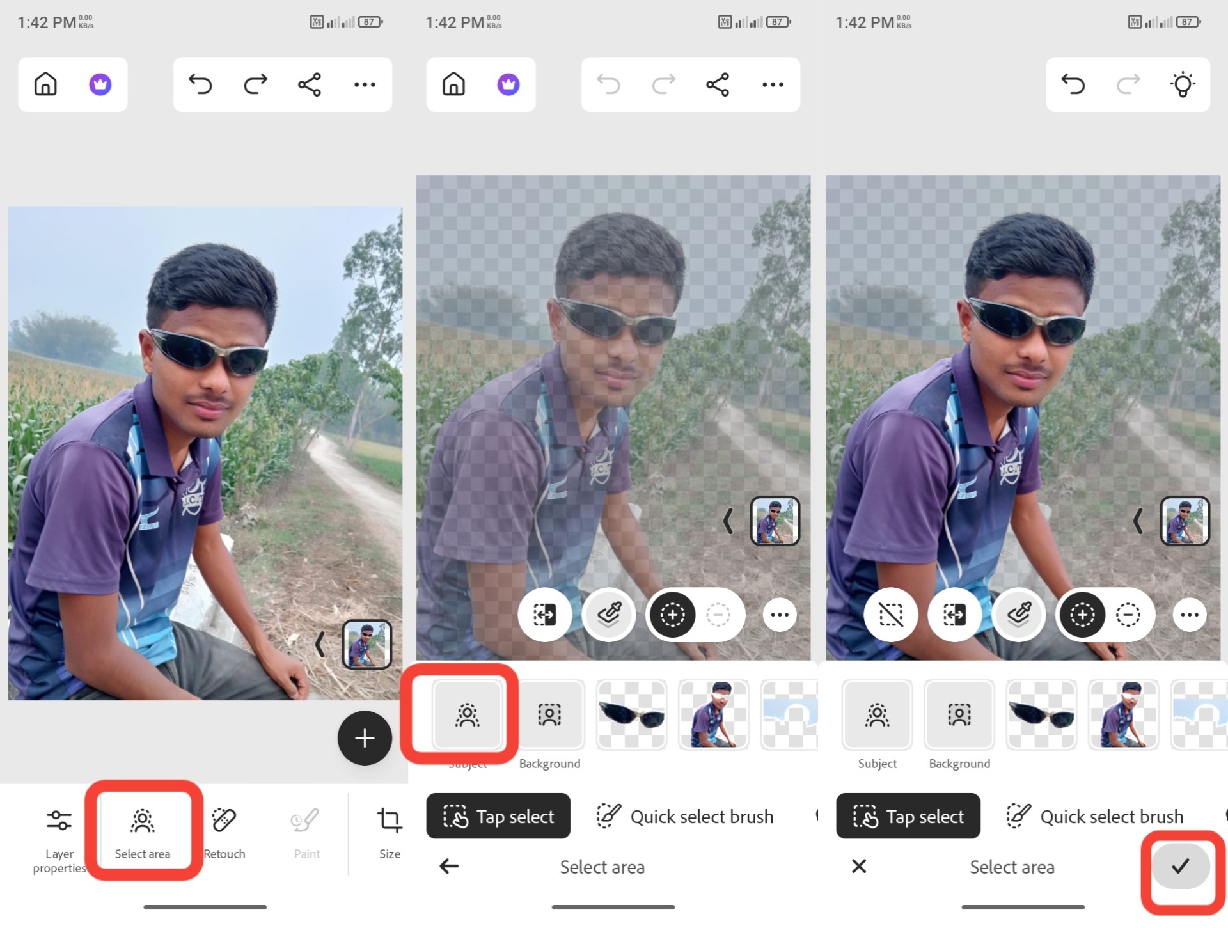
Task: Click the share icon in the middle screen
Action: pyautogui.click(x=717, y=84)
